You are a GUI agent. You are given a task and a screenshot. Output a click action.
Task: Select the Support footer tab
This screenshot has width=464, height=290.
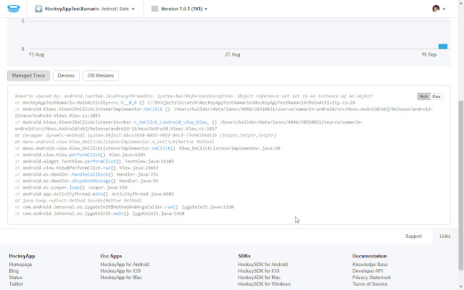click(413, 236)
